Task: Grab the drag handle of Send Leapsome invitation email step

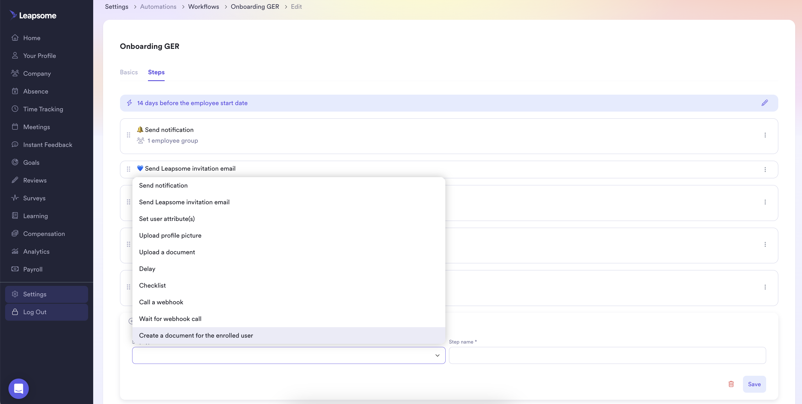Action: 128,169
